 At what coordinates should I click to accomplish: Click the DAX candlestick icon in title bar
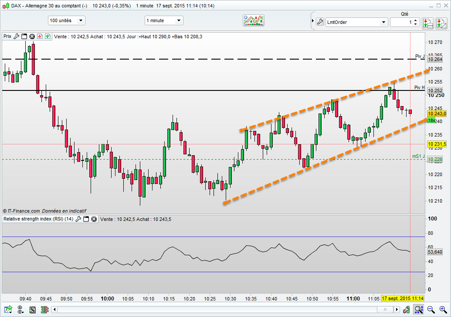(6, 6)
